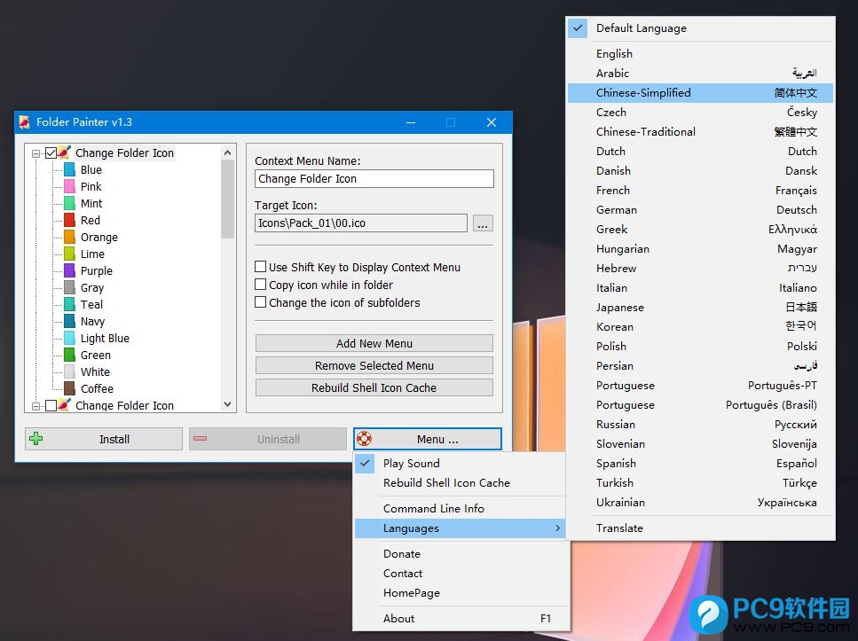The height and width of the screenshot is (641, 858).
Task: Click the green plus icon on Install button
Action: pyautogui.click(x=36, y=439)
